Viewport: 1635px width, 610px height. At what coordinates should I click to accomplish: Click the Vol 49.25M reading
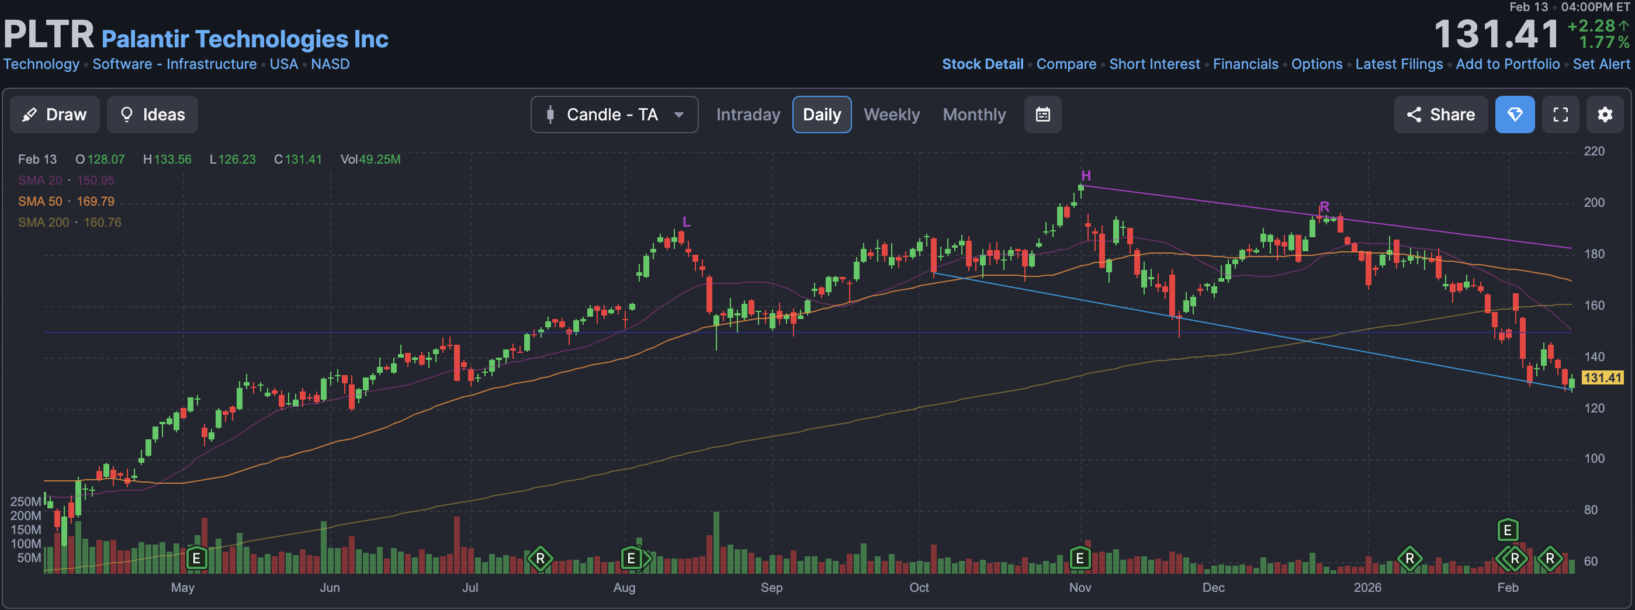370,160
